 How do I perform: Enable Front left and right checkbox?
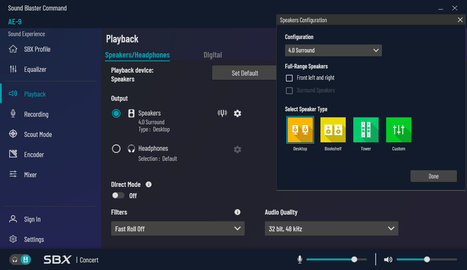(289, 78)
